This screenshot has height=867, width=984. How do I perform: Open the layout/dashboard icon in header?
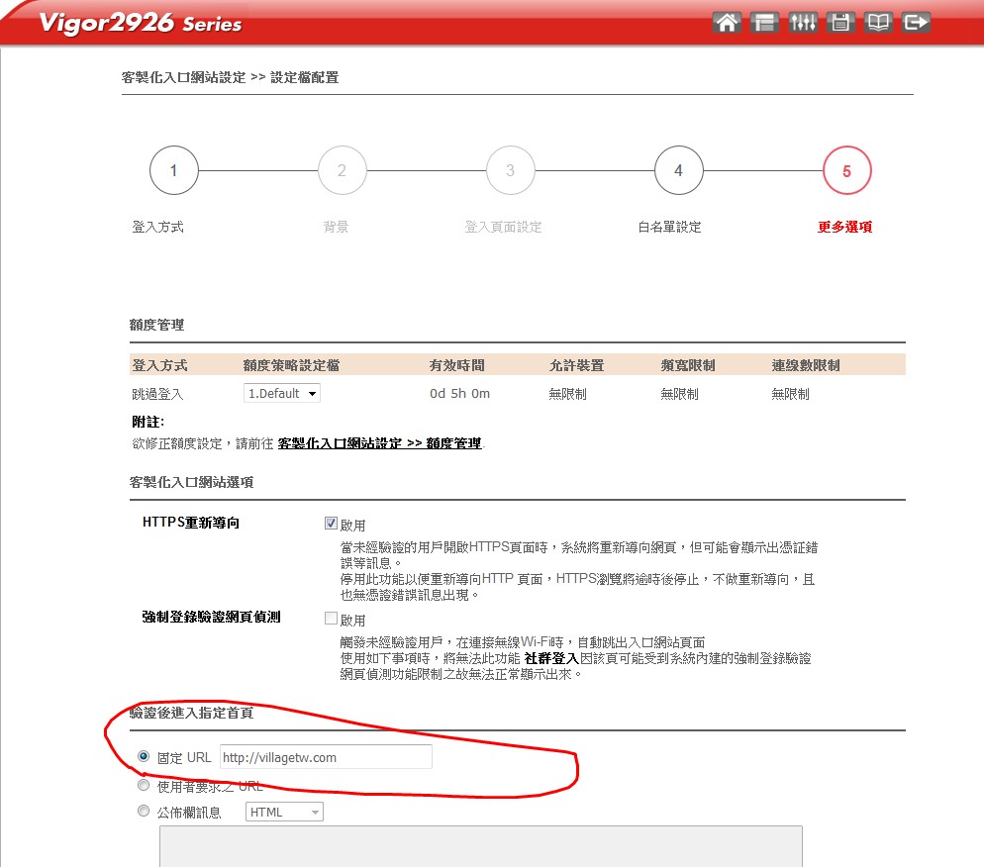tap(763, 23)
